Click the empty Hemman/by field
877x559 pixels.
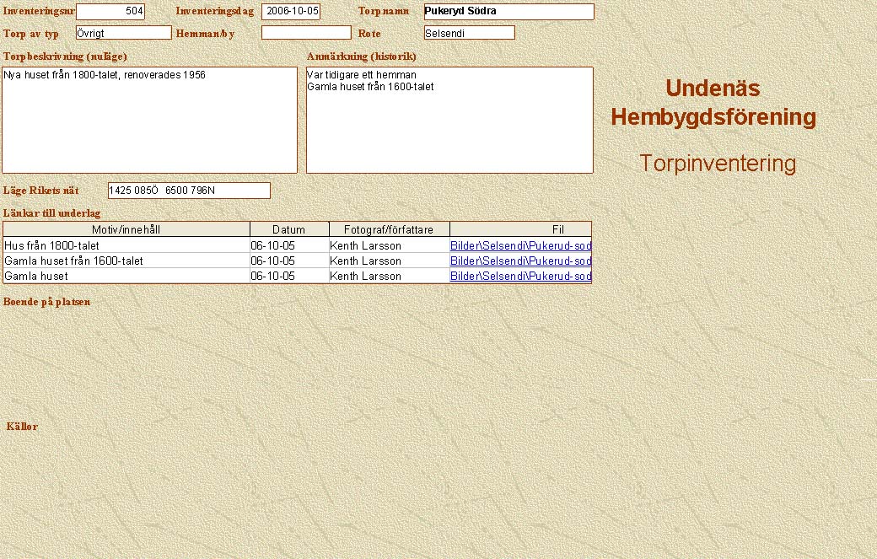pos(305,33)
